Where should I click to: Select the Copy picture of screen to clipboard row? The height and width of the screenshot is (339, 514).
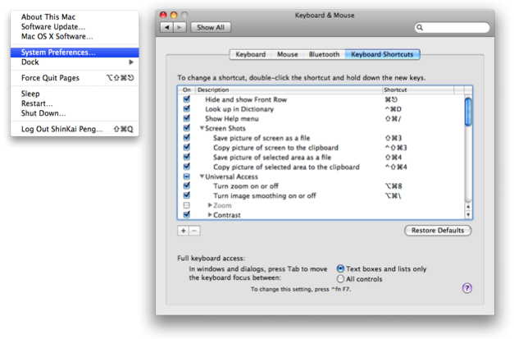(x=321, y=148)
